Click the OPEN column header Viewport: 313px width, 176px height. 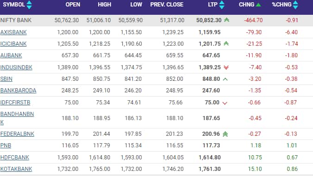click(73, 5)
